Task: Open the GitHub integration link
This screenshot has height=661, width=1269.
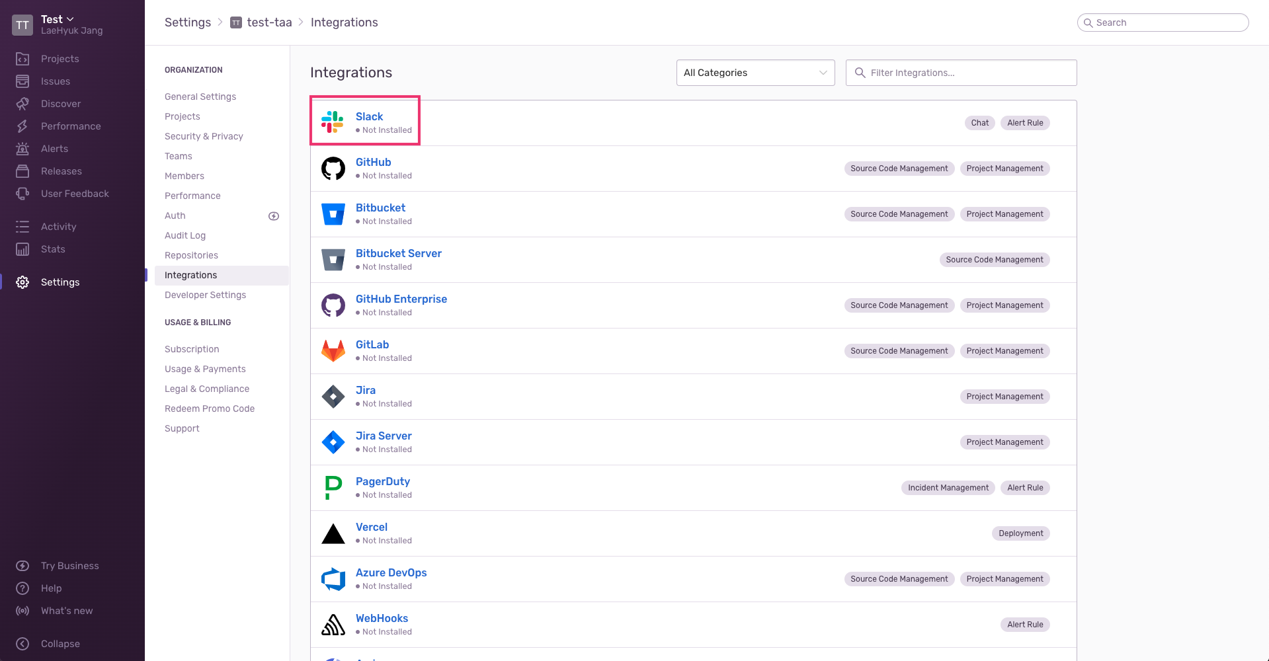Action: (x=373, y=162)
